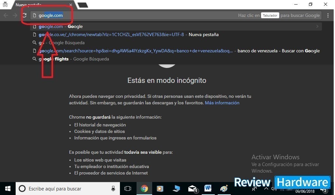Image resolution: width=335 pixels, height=195 pixels.
Task: Click the forward navigation arrow
Action: (15, 15)
